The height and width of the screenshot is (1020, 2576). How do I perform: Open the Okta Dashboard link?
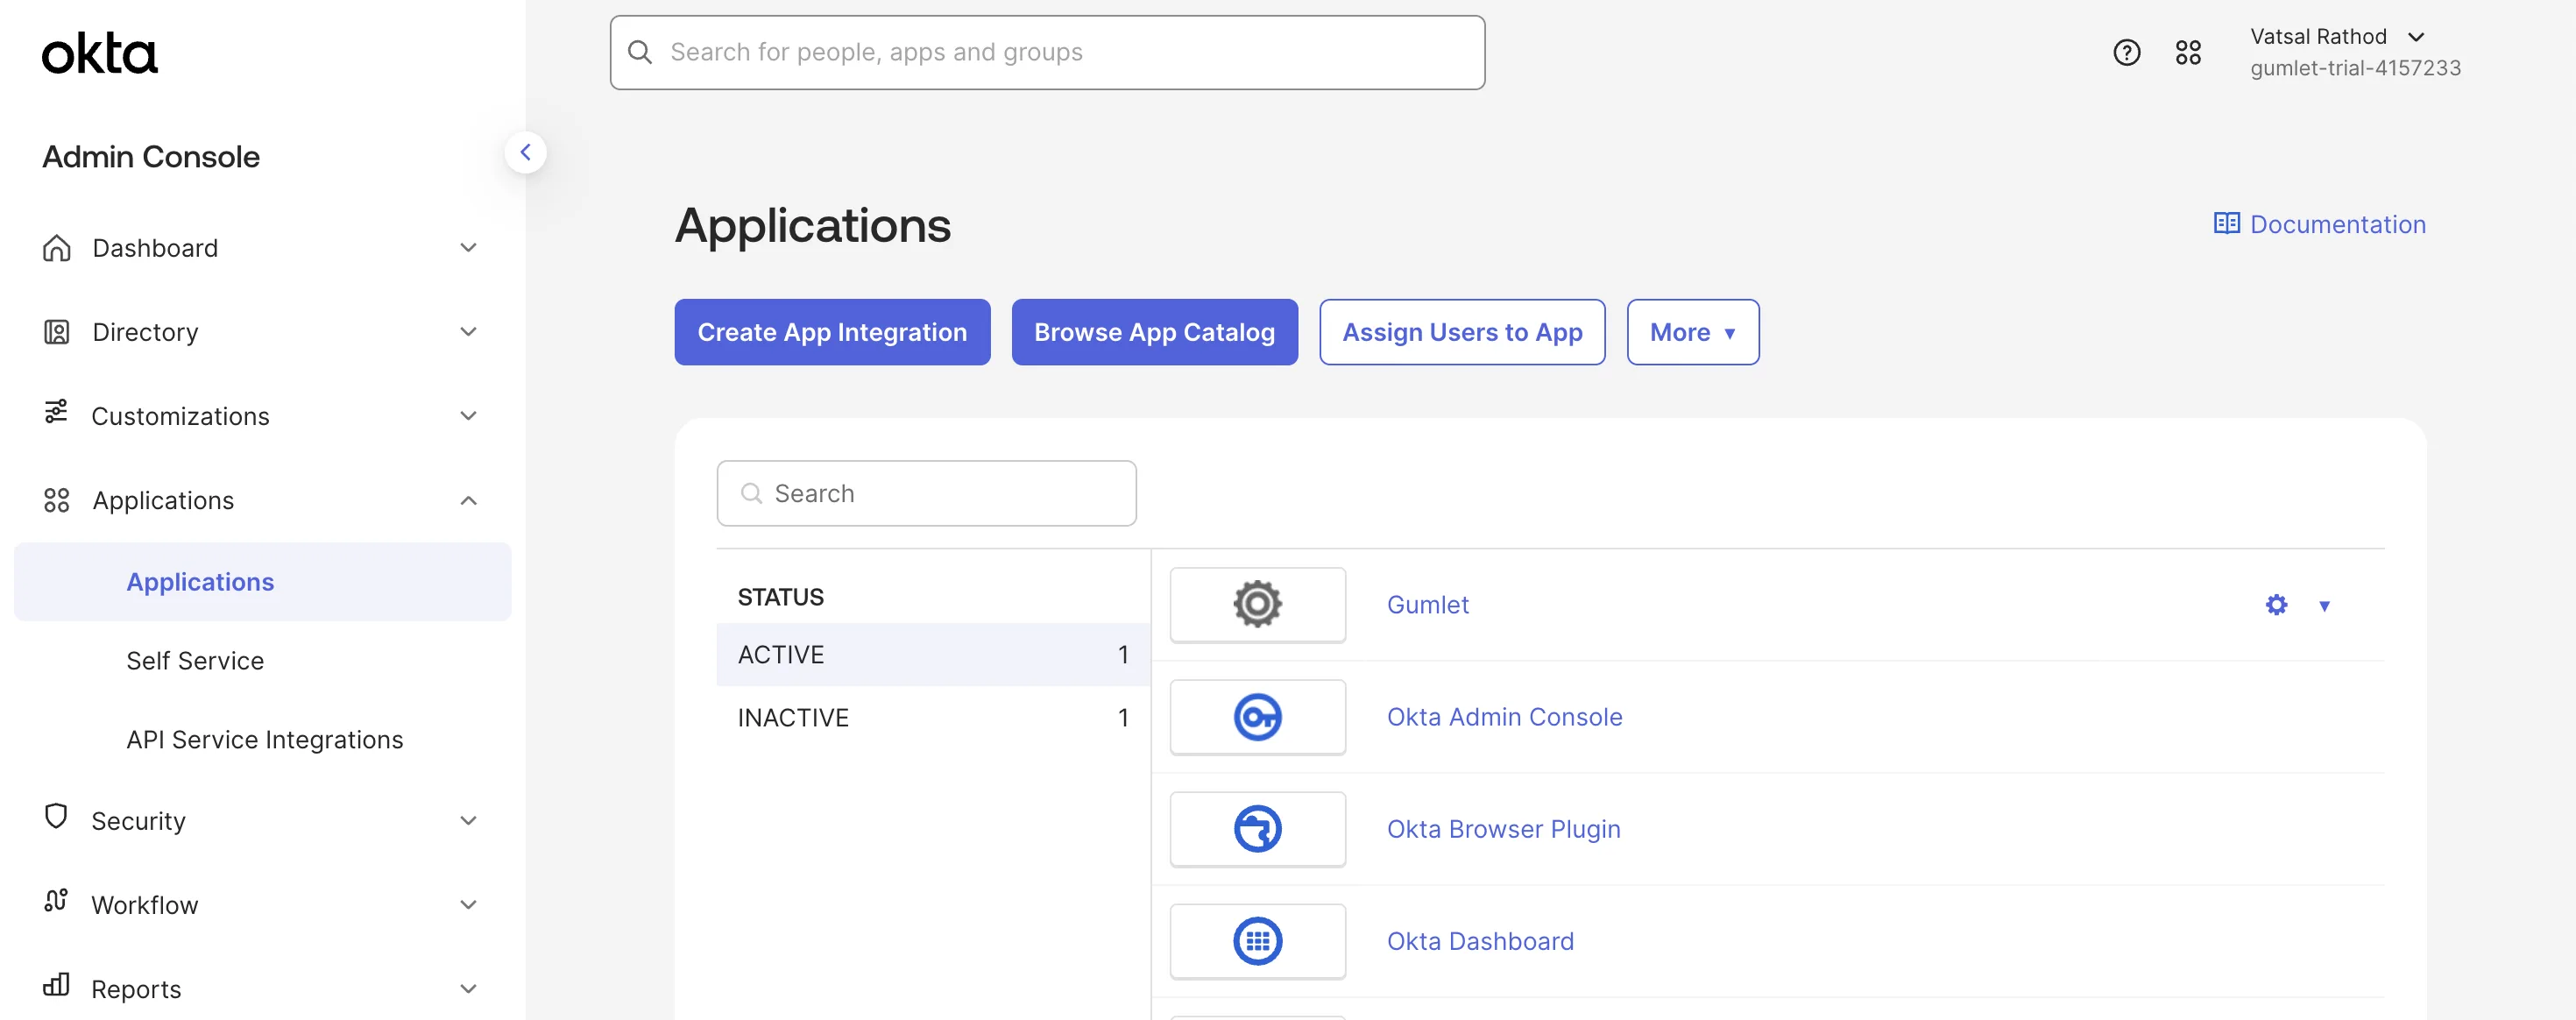tap(1480, 940)
